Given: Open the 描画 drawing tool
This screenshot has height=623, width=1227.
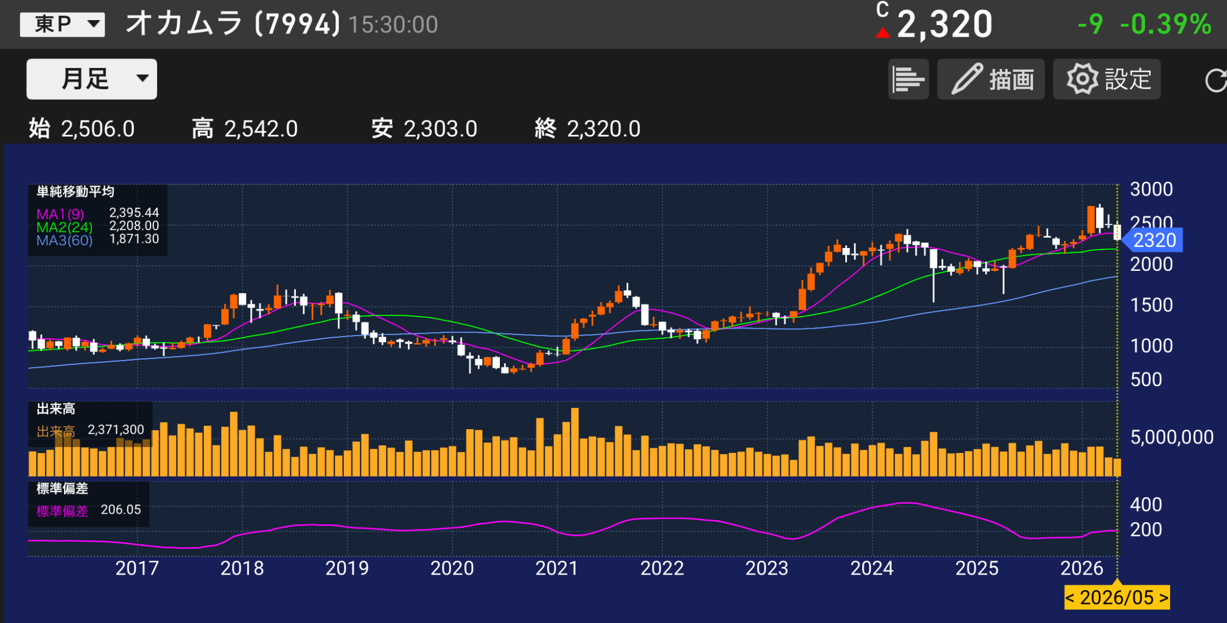Looking at the screenshot, I should coord(991,79).
